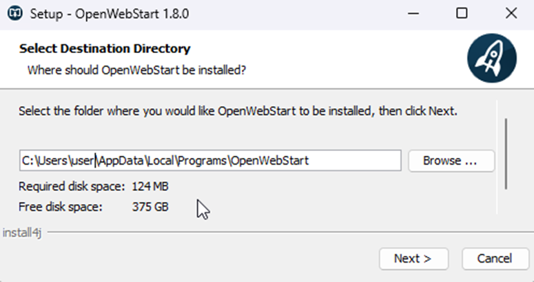Maximize the Setup window
534x282 pixels.
[462, 14]
